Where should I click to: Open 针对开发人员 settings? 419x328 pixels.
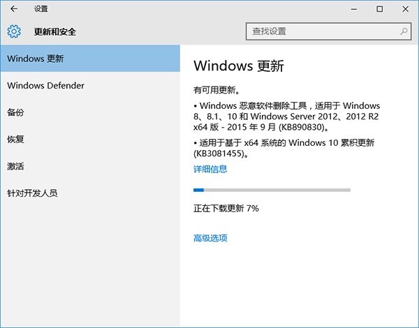pos(89,193)
